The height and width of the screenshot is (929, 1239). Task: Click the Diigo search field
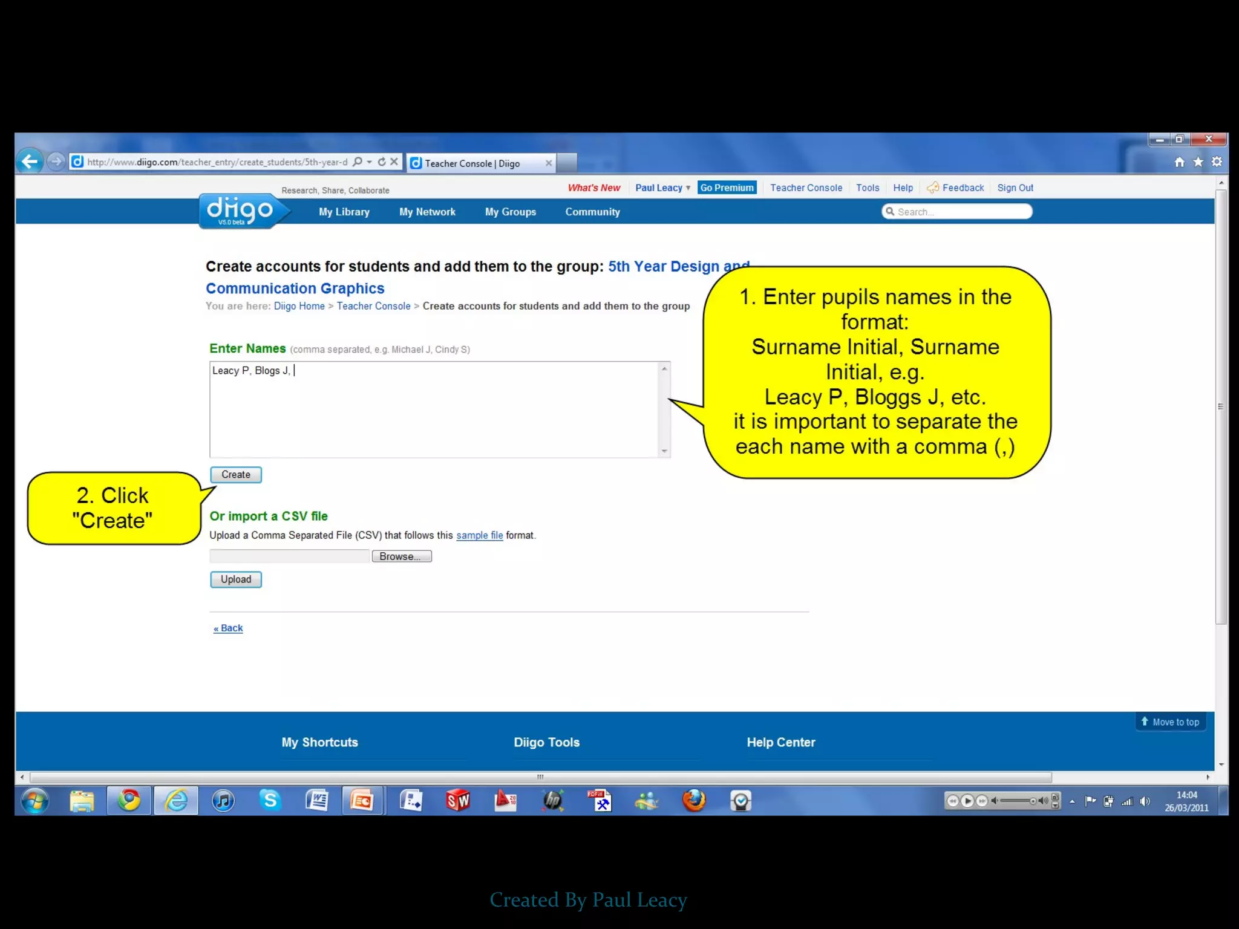(x=956, y=212)
